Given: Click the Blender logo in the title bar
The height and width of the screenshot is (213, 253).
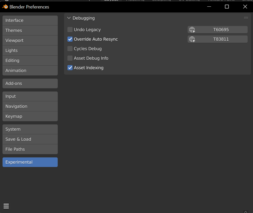Looking at the screenshot, I should pyautogui.click(x=5, y=7).
